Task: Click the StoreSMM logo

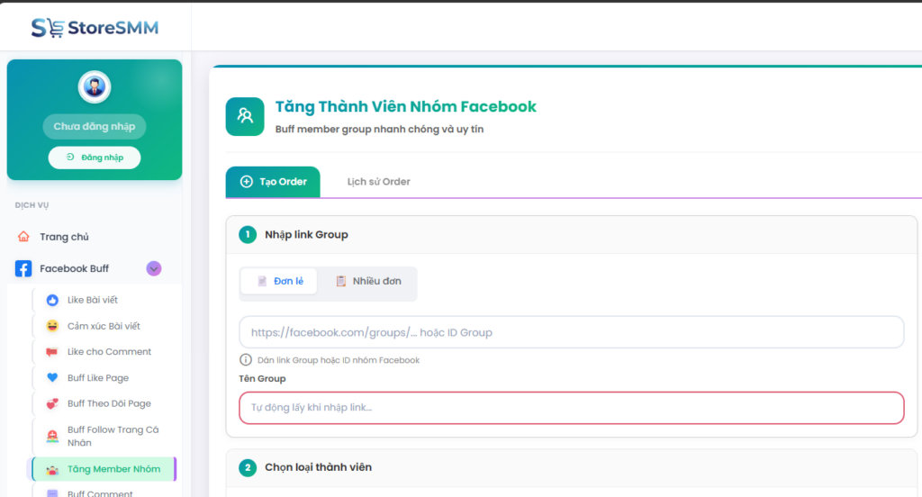Action: [95, 28]
